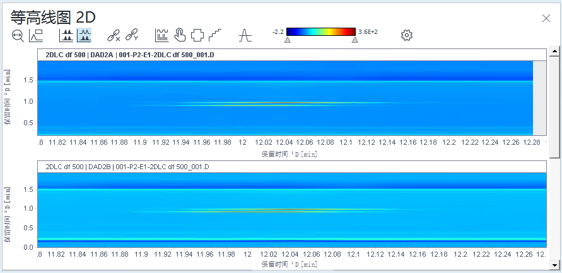Close the 等高线图 2D window
Viewport: 562px width, 273px height.
coord(546,18)
